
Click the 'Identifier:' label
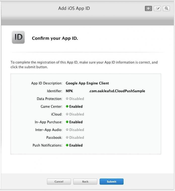point(55,91)
